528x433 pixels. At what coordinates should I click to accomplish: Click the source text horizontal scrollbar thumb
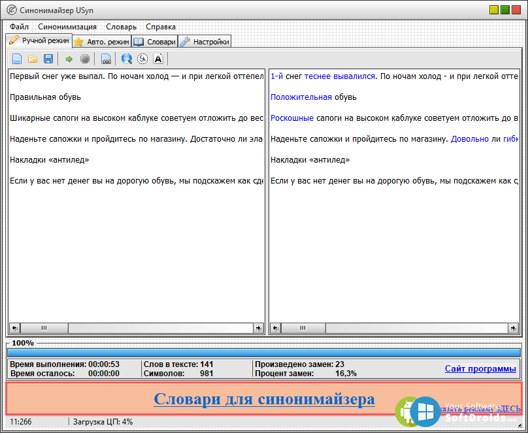pyautogui.click(x=44, y=328)
